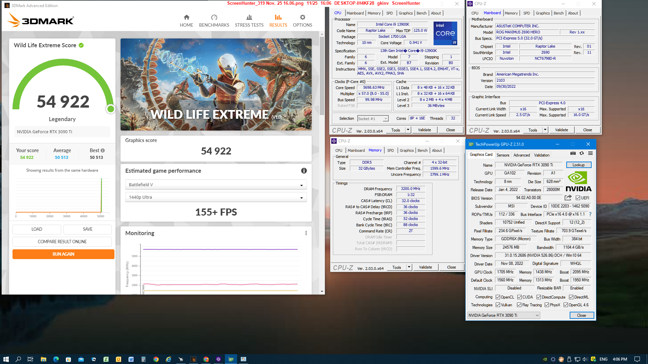The width and height of the screenshot is (648, 364).
Task: Click Validate in the CPU-Z Memory window
Action: pyautogui.click(x=425, y=267)
